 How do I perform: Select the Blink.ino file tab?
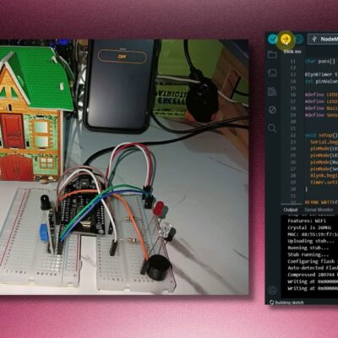click(x=292, y=52)
